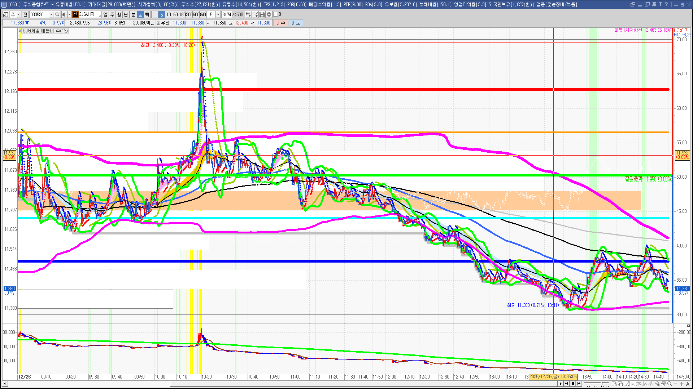Toggle the SJG세종 매물대 indicator checkbox
693x389 pixels.
[x=20, y=31]
